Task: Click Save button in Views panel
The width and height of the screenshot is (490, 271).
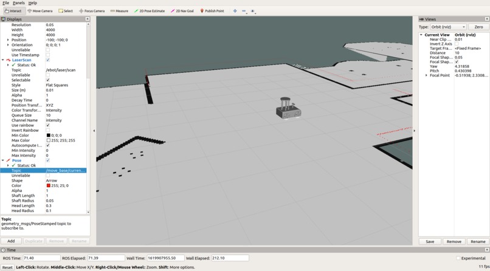Action: tap(430, 241)
